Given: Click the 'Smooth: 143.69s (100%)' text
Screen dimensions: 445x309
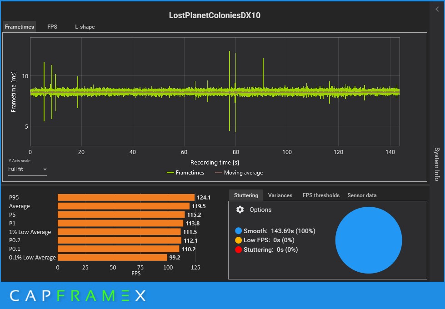Looking at the screenshot, I should (279, 231).
